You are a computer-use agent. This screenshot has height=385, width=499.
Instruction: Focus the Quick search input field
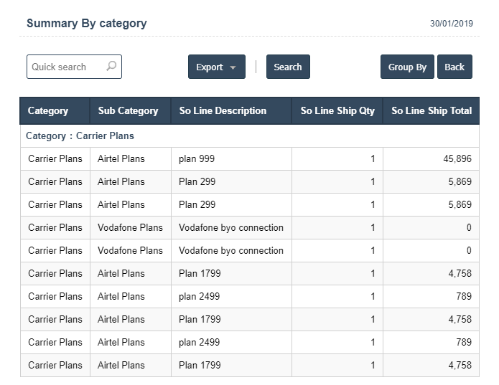pyautogui.click(x=74, y=67)
